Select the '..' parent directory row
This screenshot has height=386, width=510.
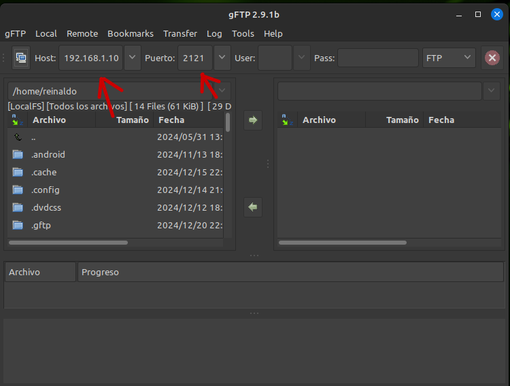point(116,137)
